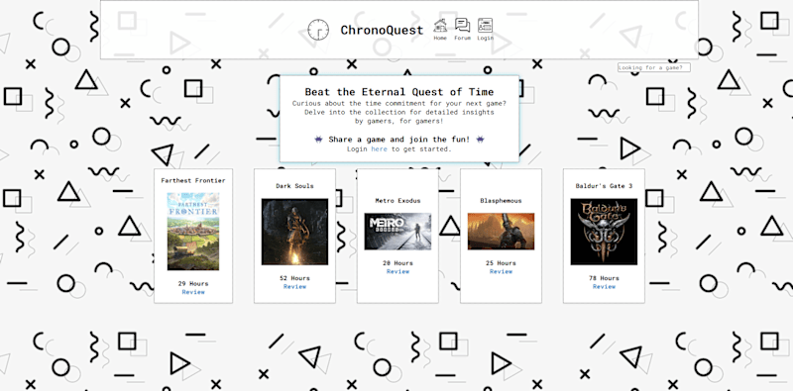Open Review link for Baldur's Gate 3
The width and height of the screenshot is (793, 391).
pos(604,286)
